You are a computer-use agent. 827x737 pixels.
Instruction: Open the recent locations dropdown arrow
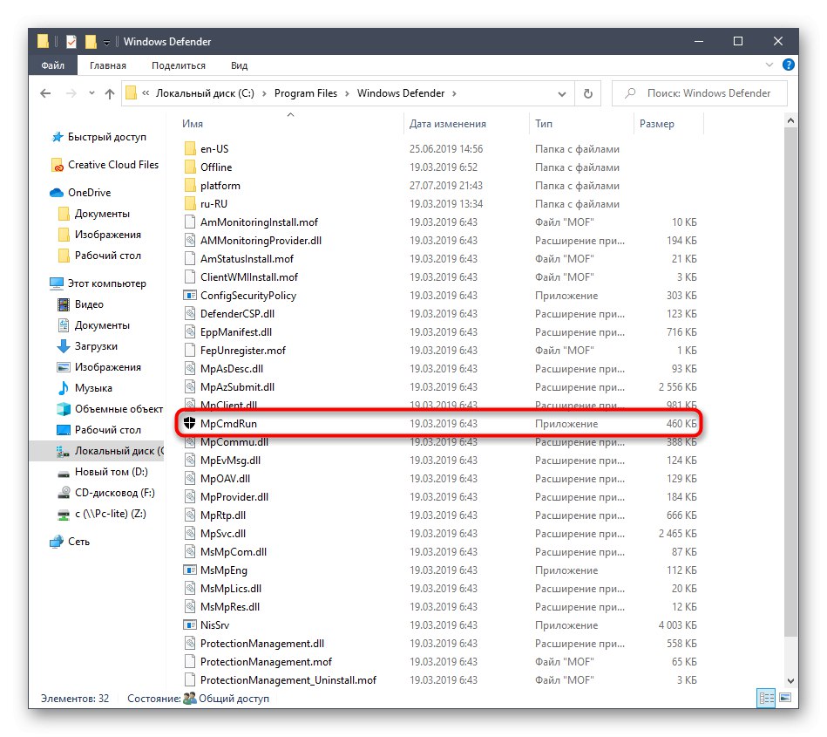click(92, 93)
